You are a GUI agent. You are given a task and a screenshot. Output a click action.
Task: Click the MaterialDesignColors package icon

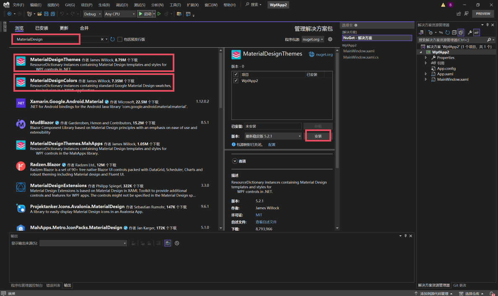click(x=21, y=82)
